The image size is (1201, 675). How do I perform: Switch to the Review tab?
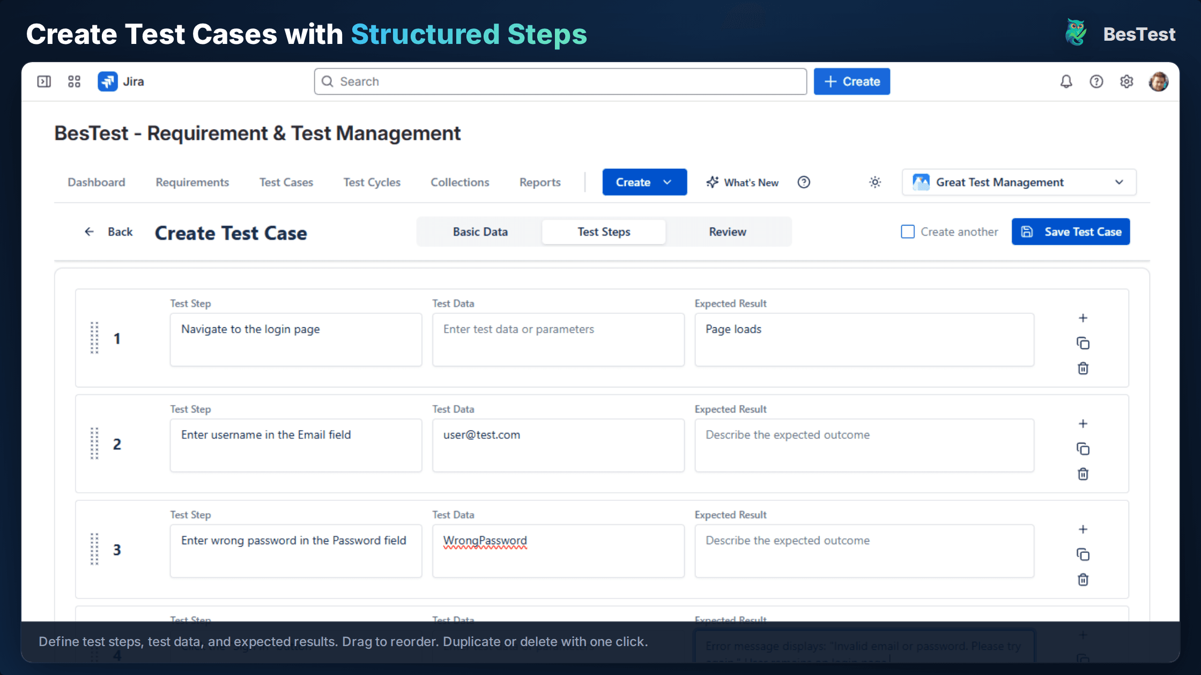pyautogui.click(x=727, y=231)
